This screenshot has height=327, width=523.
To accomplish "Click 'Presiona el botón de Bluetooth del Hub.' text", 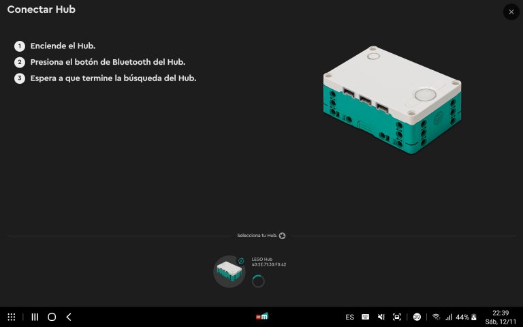I will (x=108, y=62).
